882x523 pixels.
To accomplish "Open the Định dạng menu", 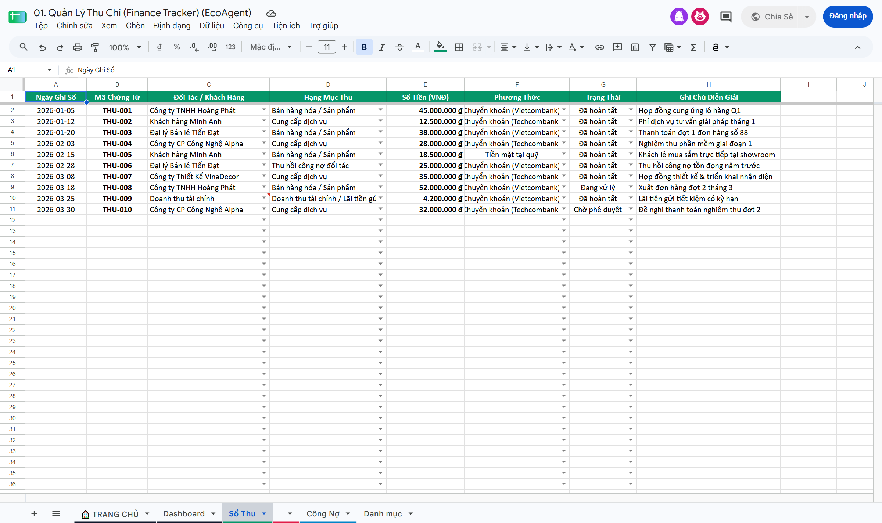I will click(172, 26).
